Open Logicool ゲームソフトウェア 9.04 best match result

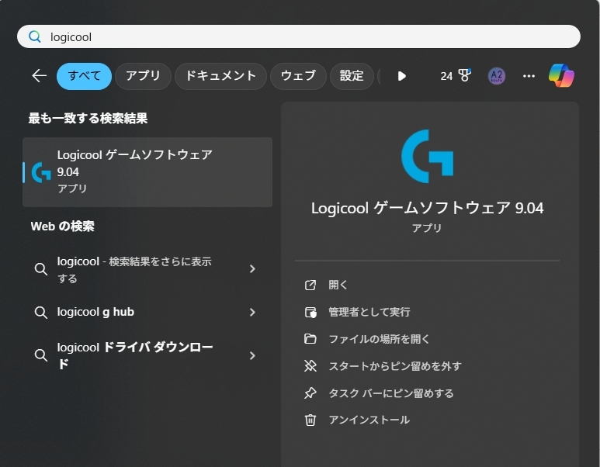147,172
